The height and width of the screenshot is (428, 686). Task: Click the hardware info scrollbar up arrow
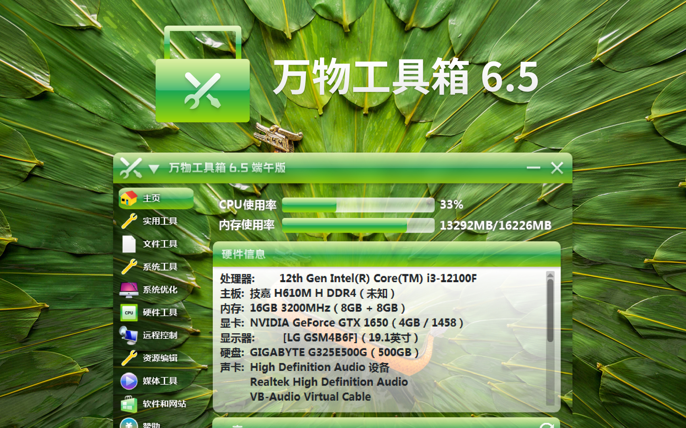click(550, 275)
